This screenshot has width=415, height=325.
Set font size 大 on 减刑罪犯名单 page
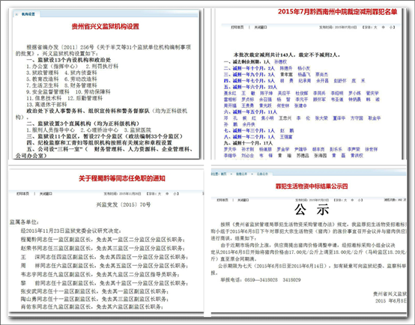click(x=375, y=27)
